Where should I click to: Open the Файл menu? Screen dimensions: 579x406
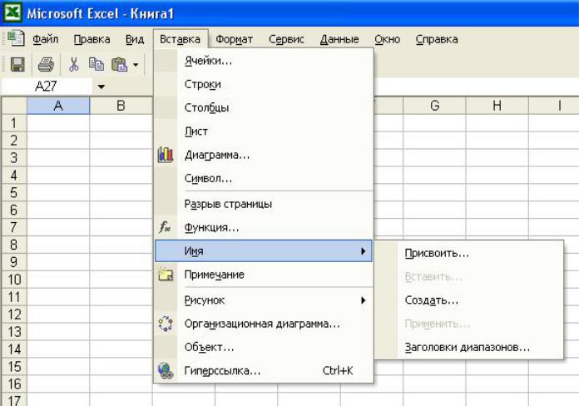pyautogui.click(x=46, y=39)
